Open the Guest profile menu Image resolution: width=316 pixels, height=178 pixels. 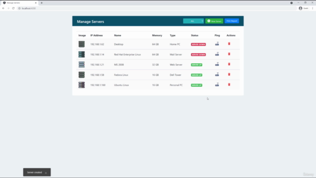(x=304, y=8)
